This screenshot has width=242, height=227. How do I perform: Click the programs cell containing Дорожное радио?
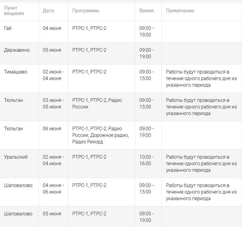pos(100,135)
